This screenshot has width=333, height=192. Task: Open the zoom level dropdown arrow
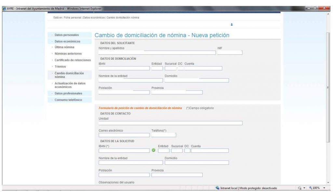pos(324,188)
